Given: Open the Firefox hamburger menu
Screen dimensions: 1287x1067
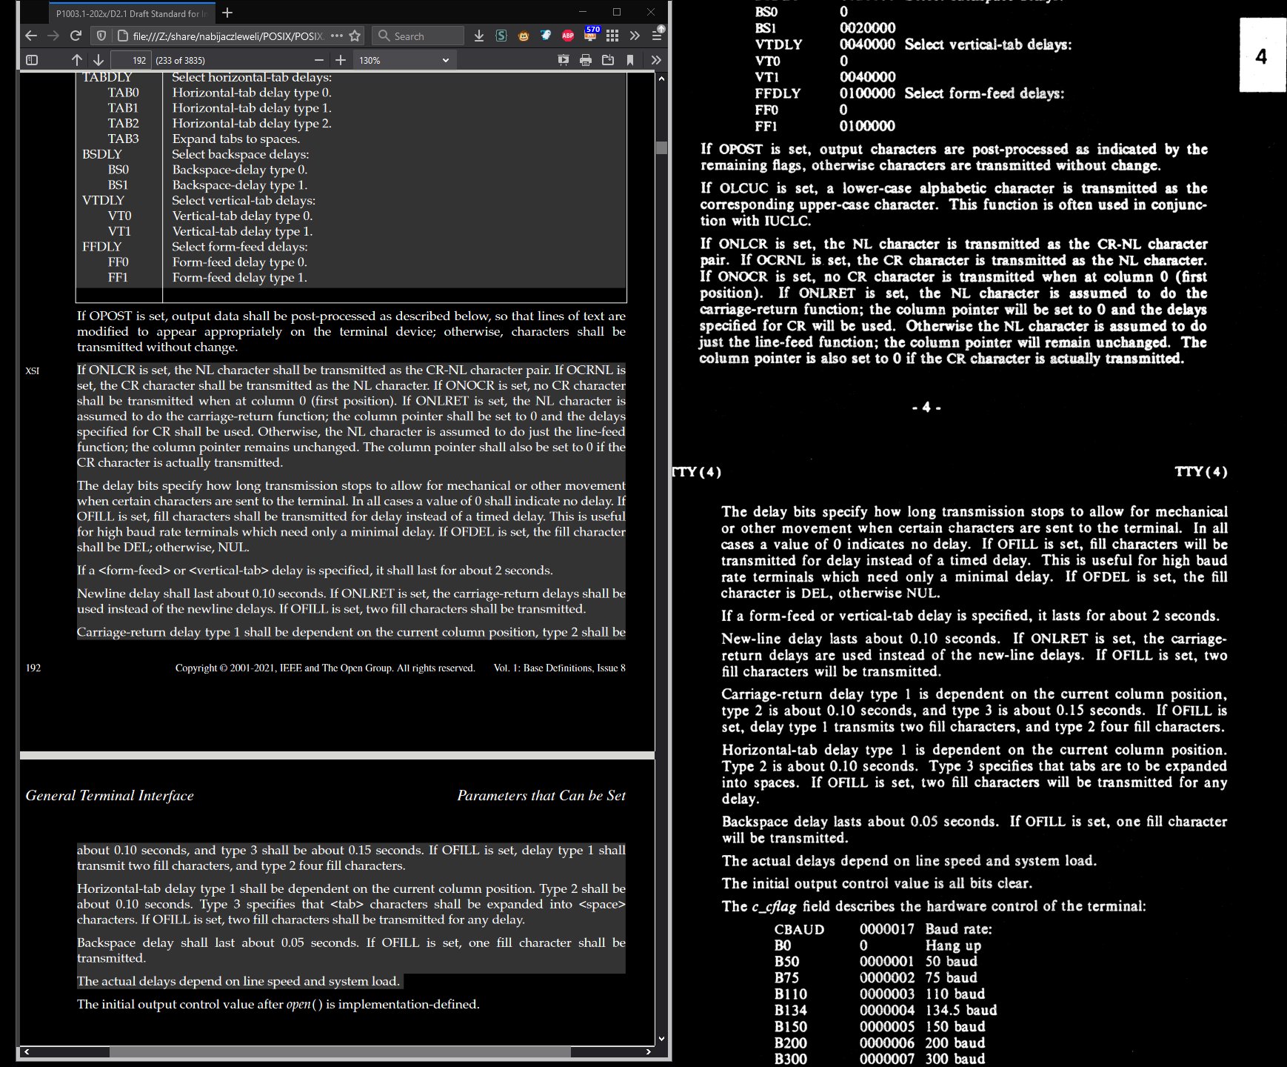Looking at the screenshot, I should click(x=657, y=36).
